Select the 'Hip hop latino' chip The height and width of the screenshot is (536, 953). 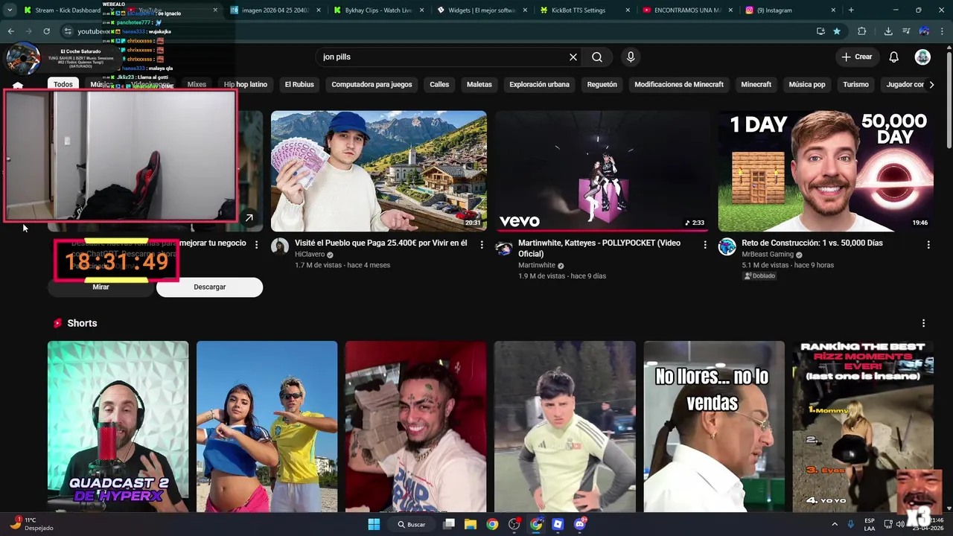pos(246,85)
